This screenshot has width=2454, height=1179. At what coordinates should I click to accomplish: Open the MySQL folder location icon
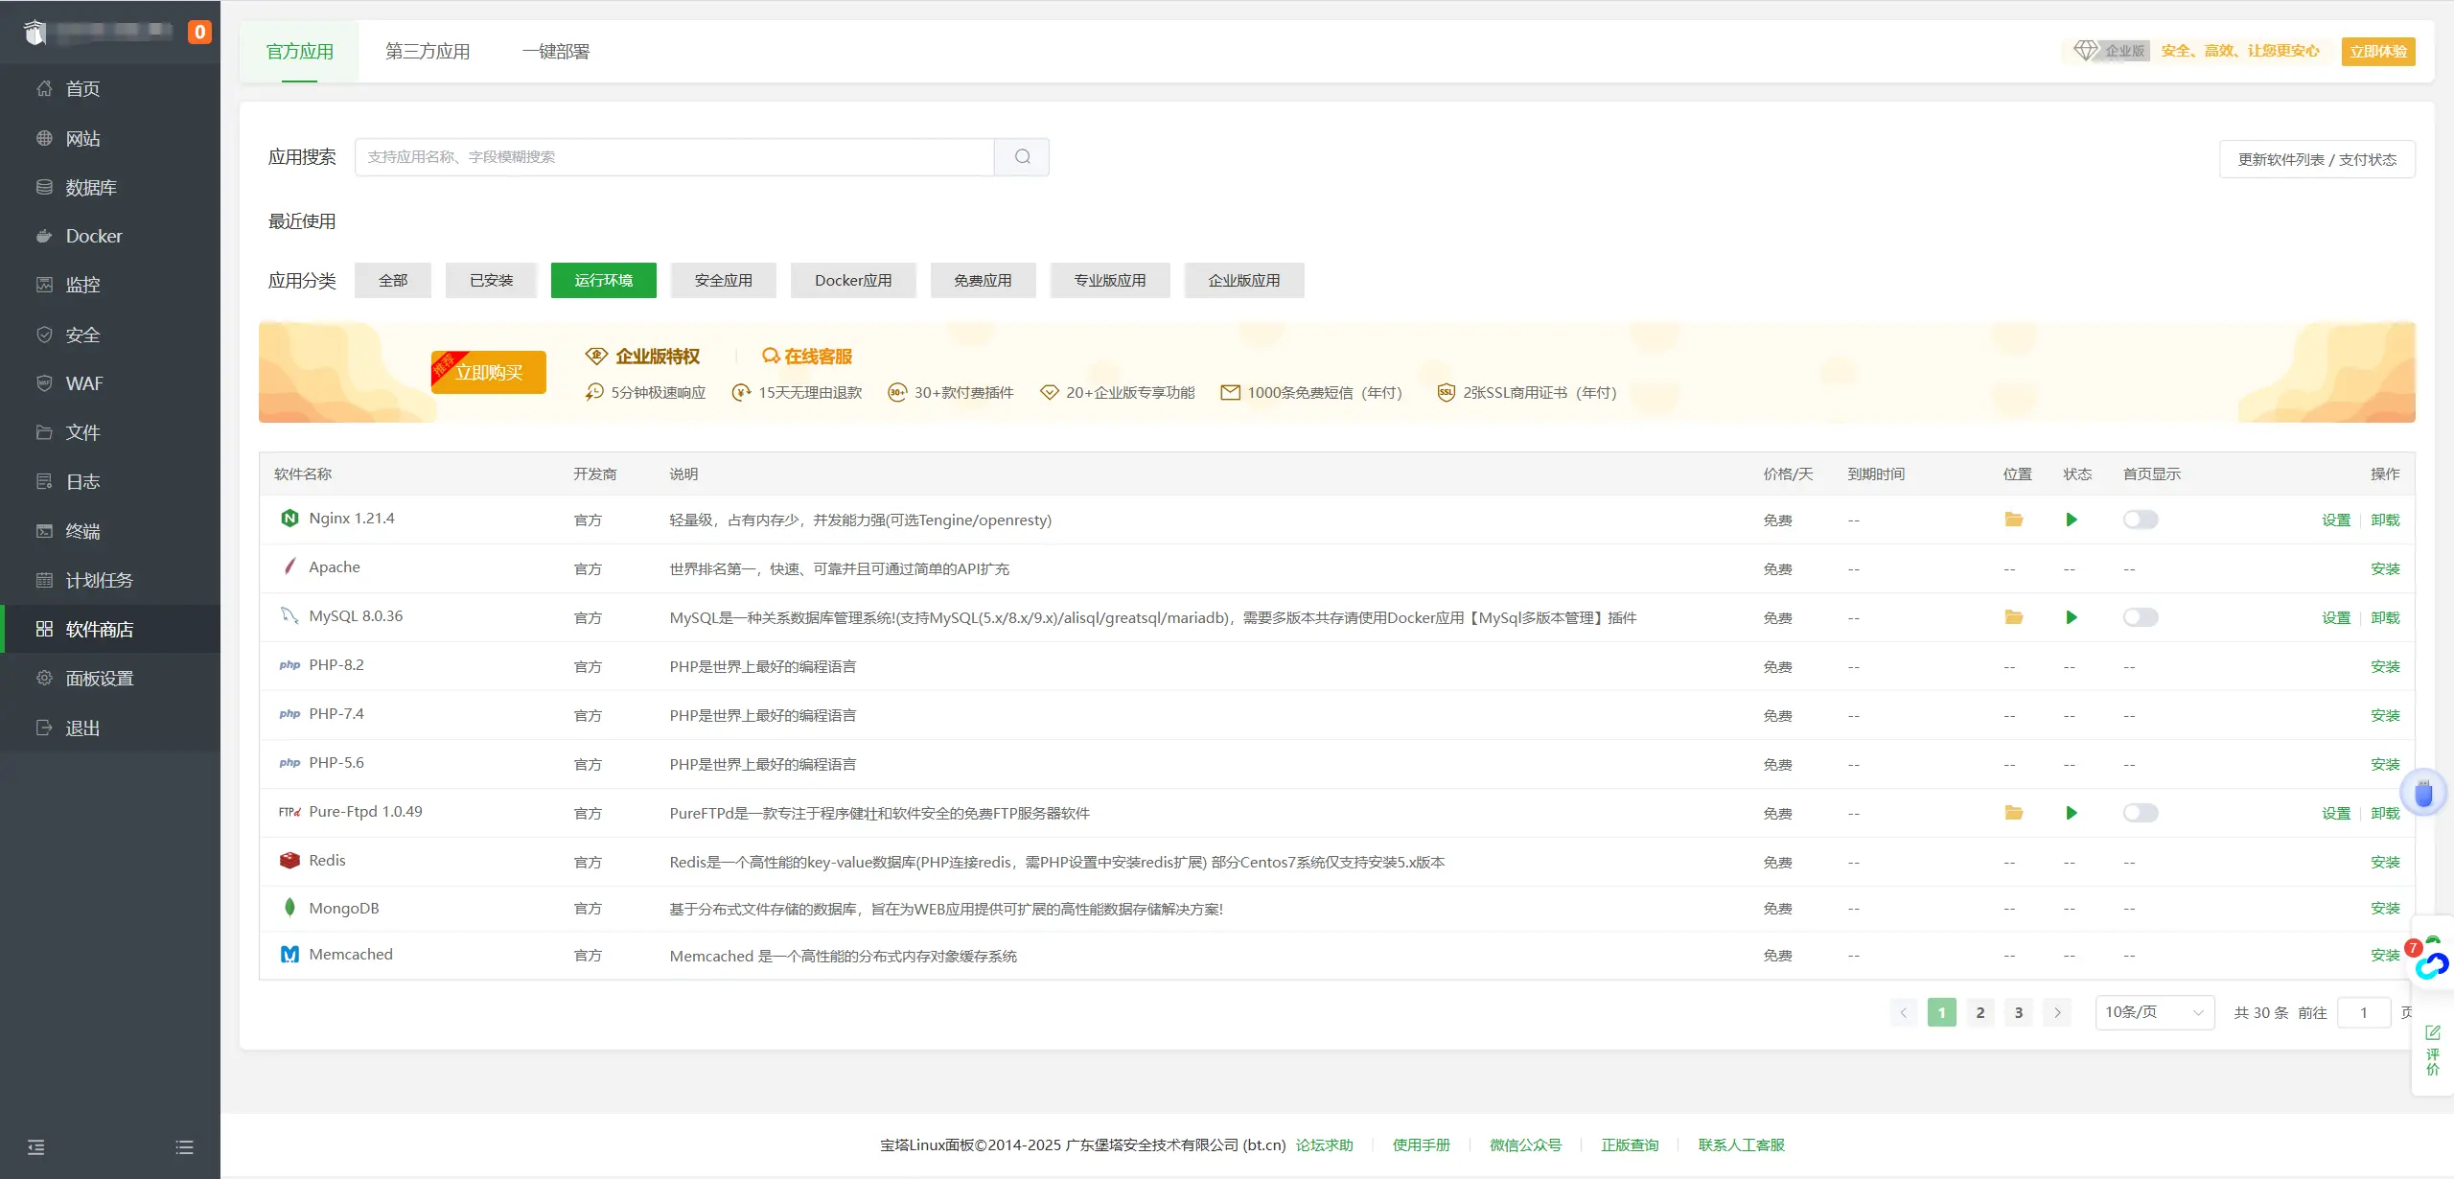click(x=2014, y=617)
